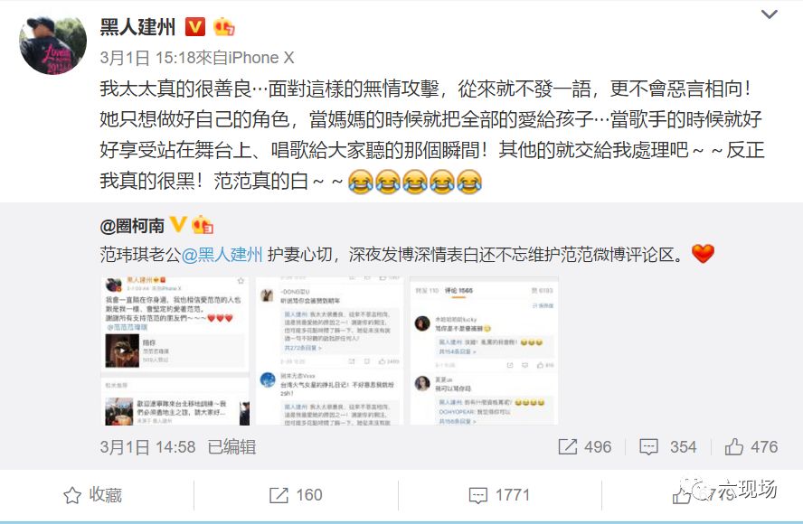Image resolution: width=803 pixels, height=524 pixels.
Task: Click the share button showing 160
Action: coord(296,495)
